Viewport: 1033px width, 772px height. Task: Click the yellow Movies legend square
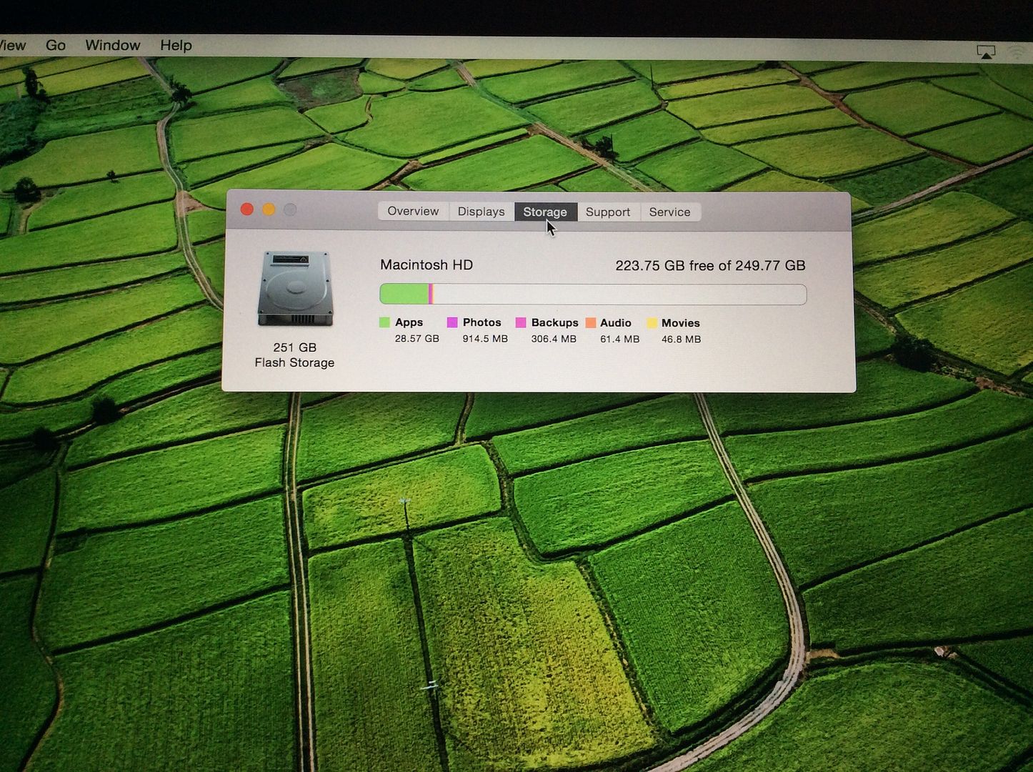click(x=652, y=323)
